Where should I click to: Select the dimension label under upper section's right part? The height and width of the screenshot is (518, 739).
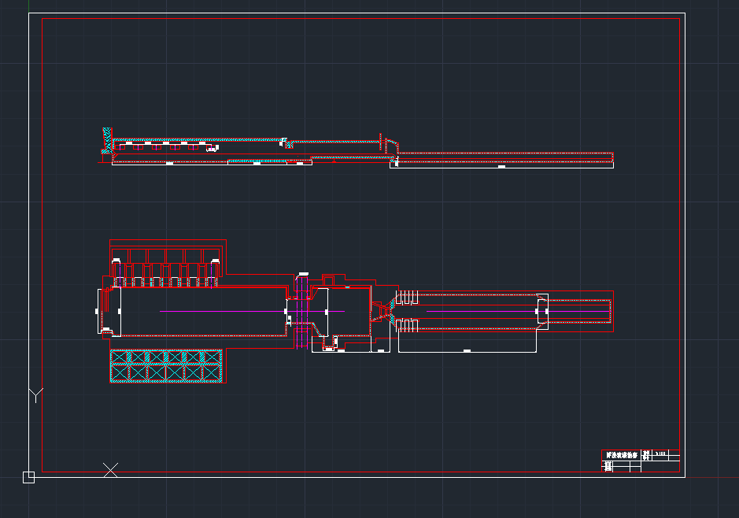tap(501, 167)
